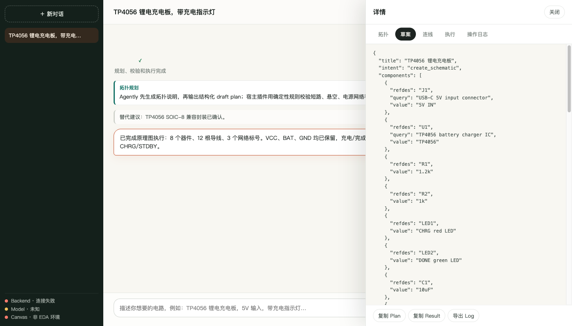Viewport: 572px width, 326px height.
Task: Click the "value": "CHRG red LED" line
Action: coord(423,231)
